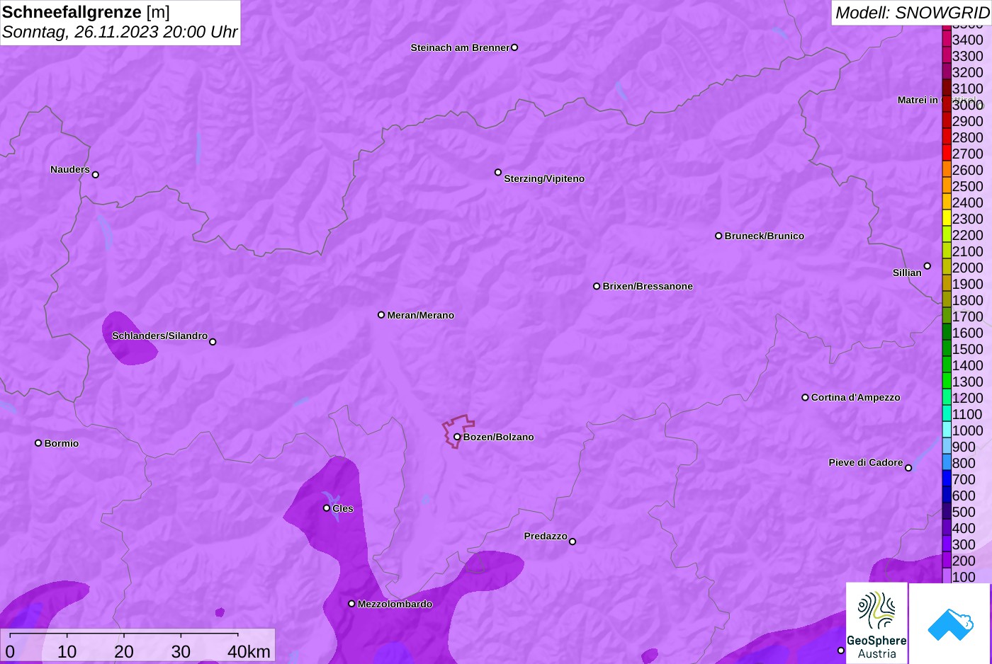Click the Meran/Merano label text
This screenshot has height=664, width=992.
coord(420,315)
